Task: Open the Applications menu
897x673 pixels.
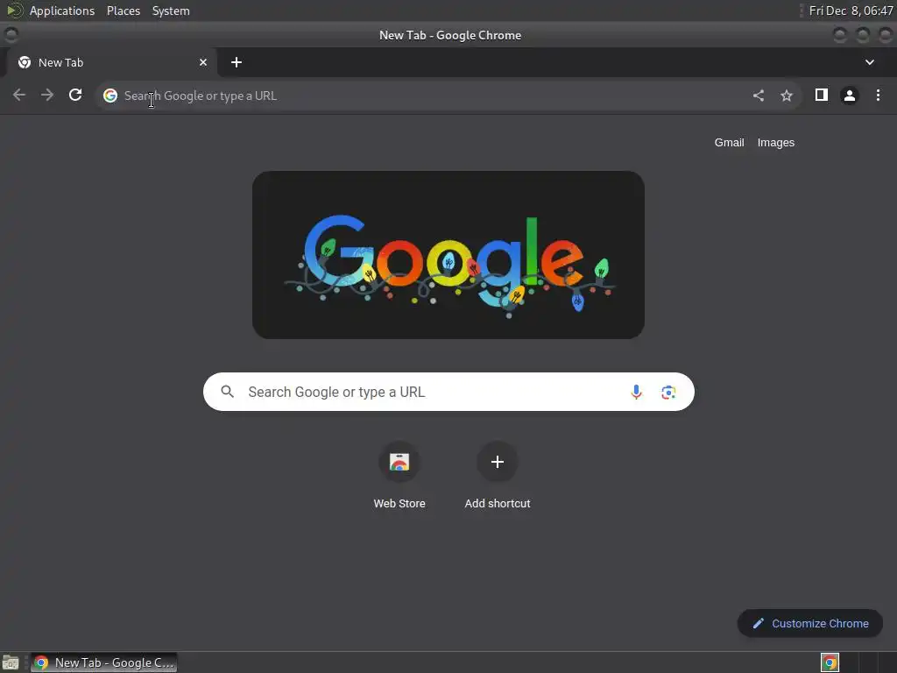Action: pos(62,11)
